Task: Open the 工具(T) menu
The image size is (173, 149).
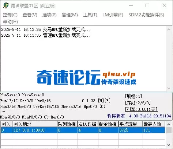Action: click(x=90, y=15)
